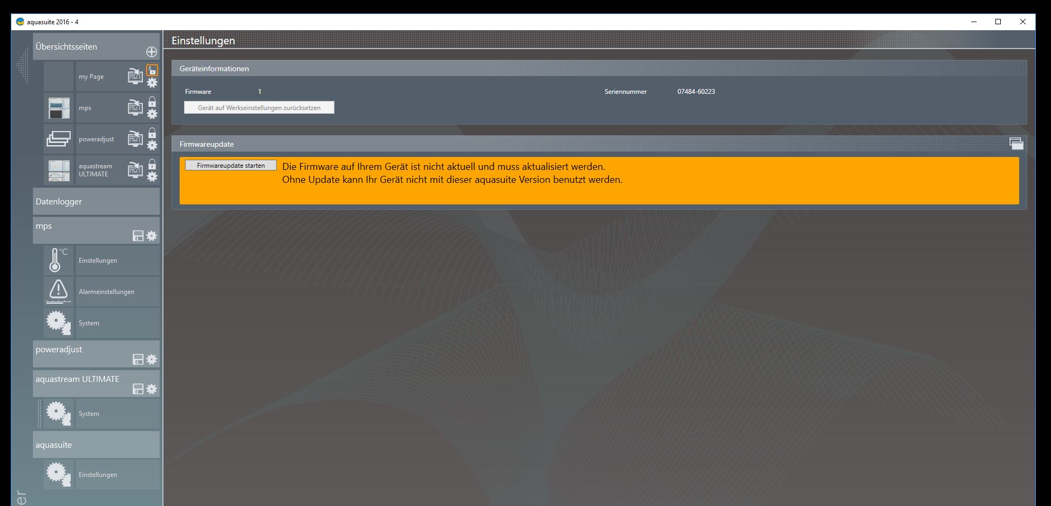
Task: Open the my Page overview page
Action: [x=91, y=77]
